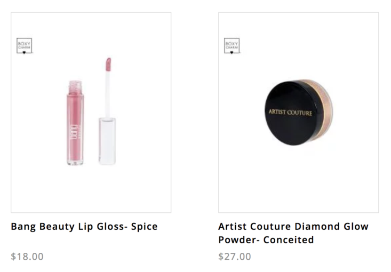The height and width of the screenshot is (272, 391).
Task: Click the pink doe-foot applicator tip
Action: [108, 65]
